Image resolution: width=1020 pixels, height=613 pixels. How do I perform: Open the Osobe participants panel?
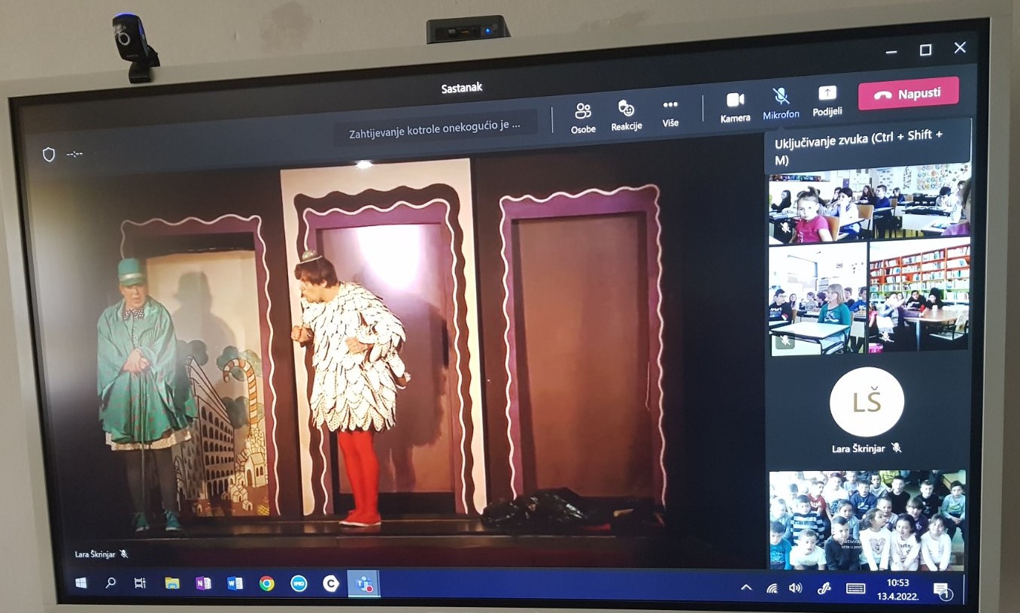(x=582, y=117)
